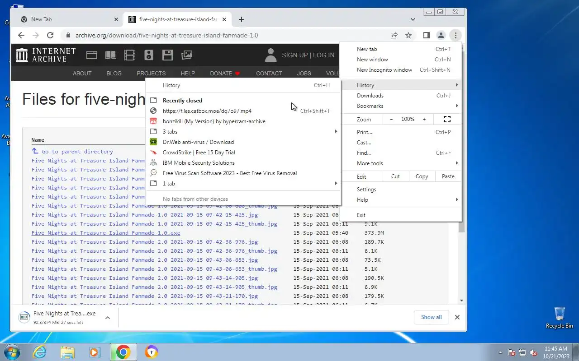
Task: Reopen Dr.Web anti-virus / Download entry
Action: click(x=244, y=142)
